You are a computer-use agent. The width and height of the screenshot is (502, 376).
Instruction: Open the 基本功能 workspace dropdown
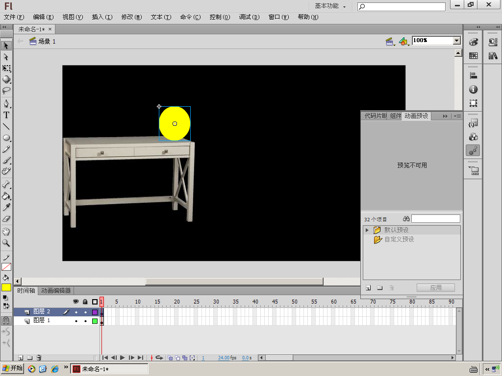pyautogui.click(x=330, y=6)
